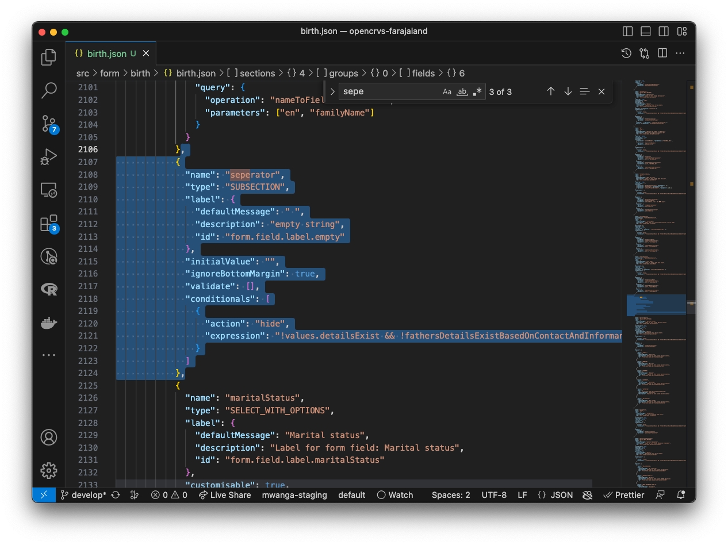
Task: Open the git graph icon in status bar
Action: 135,495
